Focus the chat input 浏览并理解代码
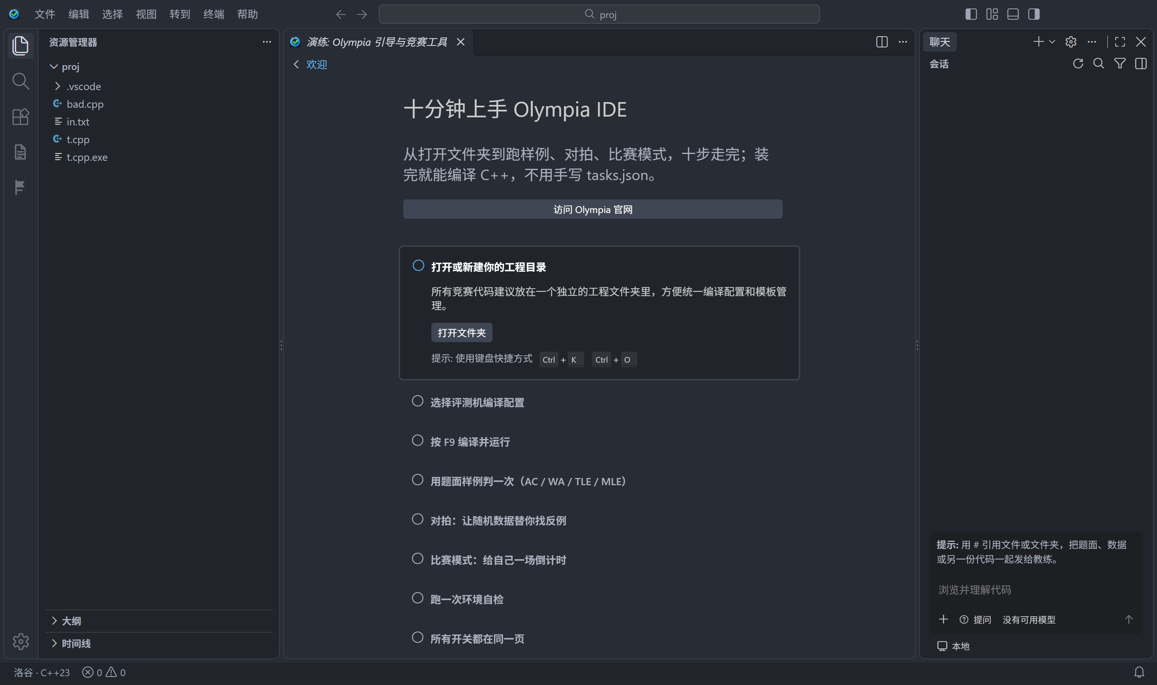Screen dimensions: 1157x685 point(1036,590)
